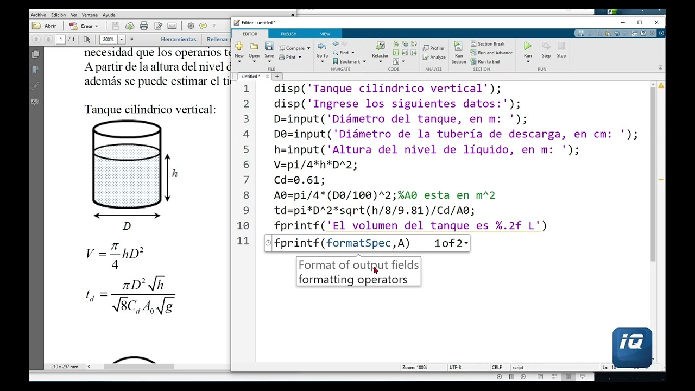The width and height of the screenshot is (695, 391).
Task: Open the Ayuda menu in the PDF reader
Action: pyautogui.click(x=109, y=15)
